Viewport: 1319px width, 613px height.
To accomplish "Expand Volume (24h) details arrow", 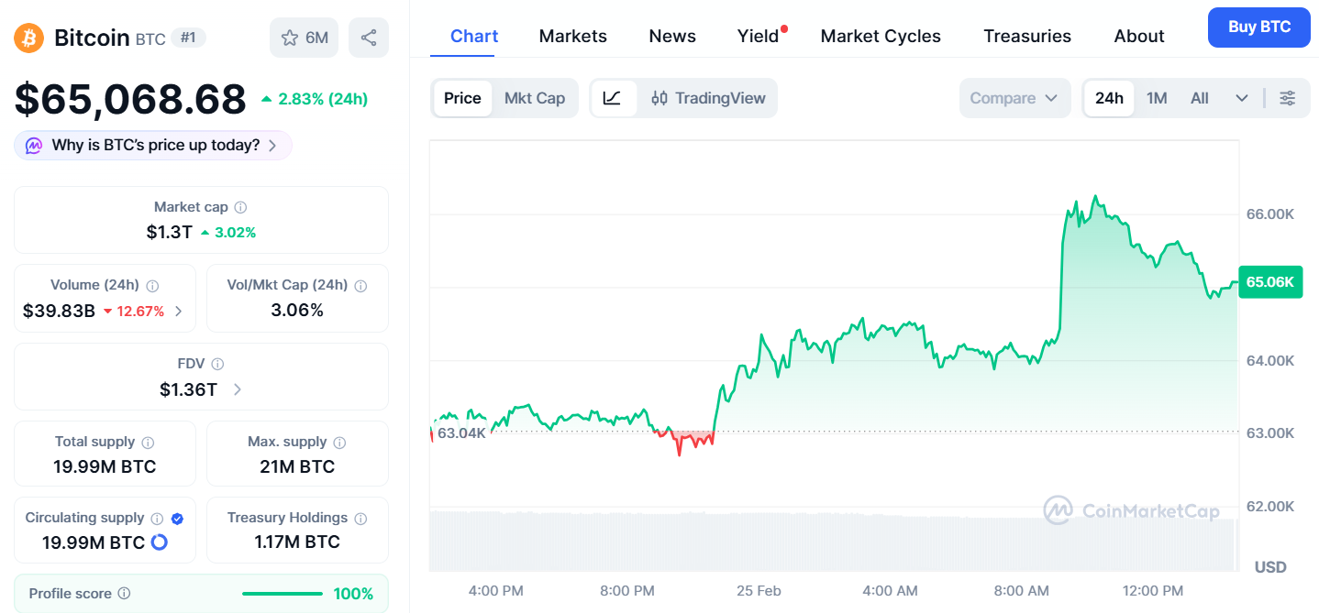I will click(179, 311).
